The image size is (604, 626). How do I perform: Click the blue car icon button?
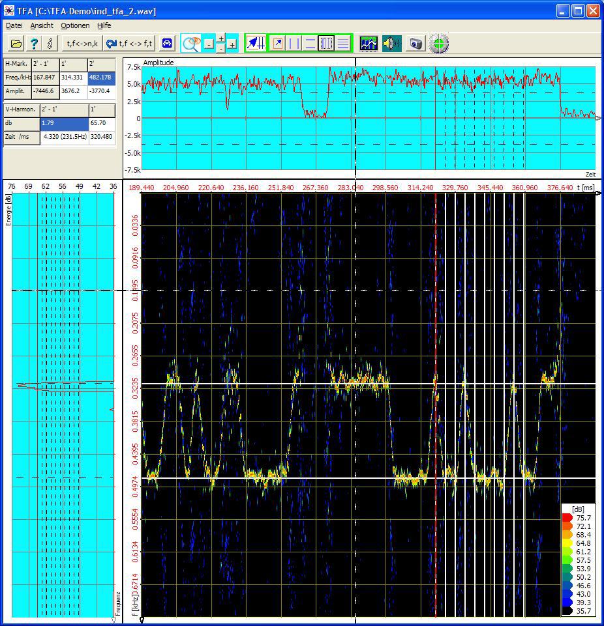click(x=167, y=44)
